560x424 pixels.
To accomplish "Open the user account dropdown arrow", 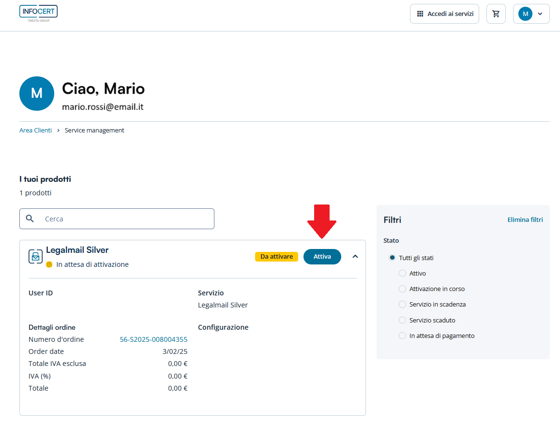I will tap(540, 14).
